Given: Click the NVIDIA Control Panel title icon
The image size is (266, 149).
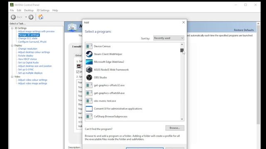Looking at the screenshot, I should coord(12,5).
